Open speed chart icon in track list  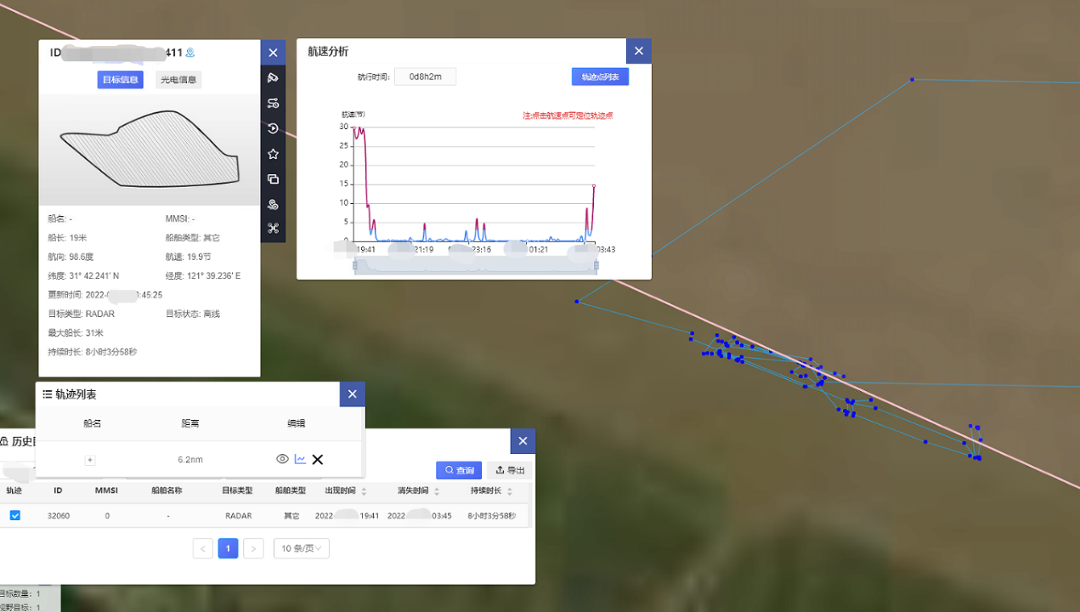tap(300, 460)
